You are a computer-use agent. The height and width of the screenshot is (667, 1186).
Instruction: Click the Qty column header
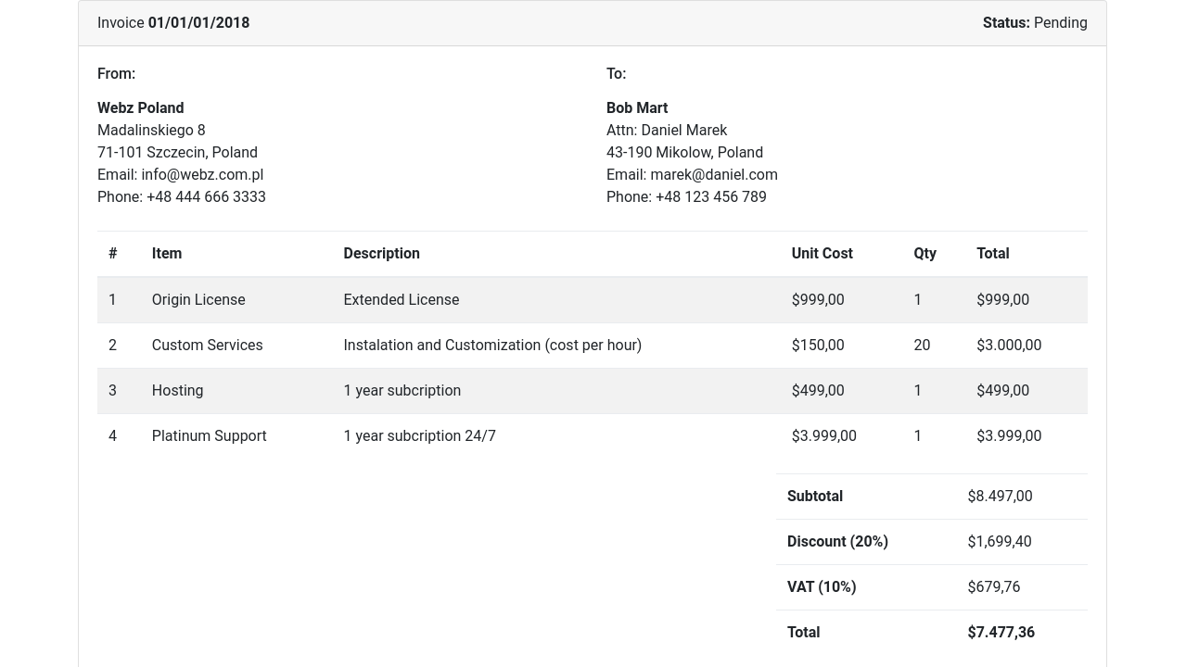pos(925,253)
